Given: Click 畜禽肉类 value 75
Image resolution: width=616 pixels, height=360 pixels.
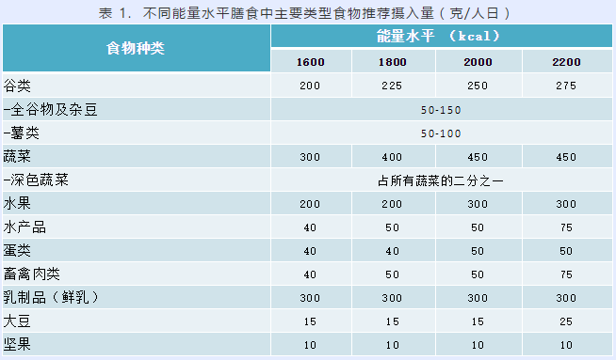Looking at the screenshot, I should (566, 274).
